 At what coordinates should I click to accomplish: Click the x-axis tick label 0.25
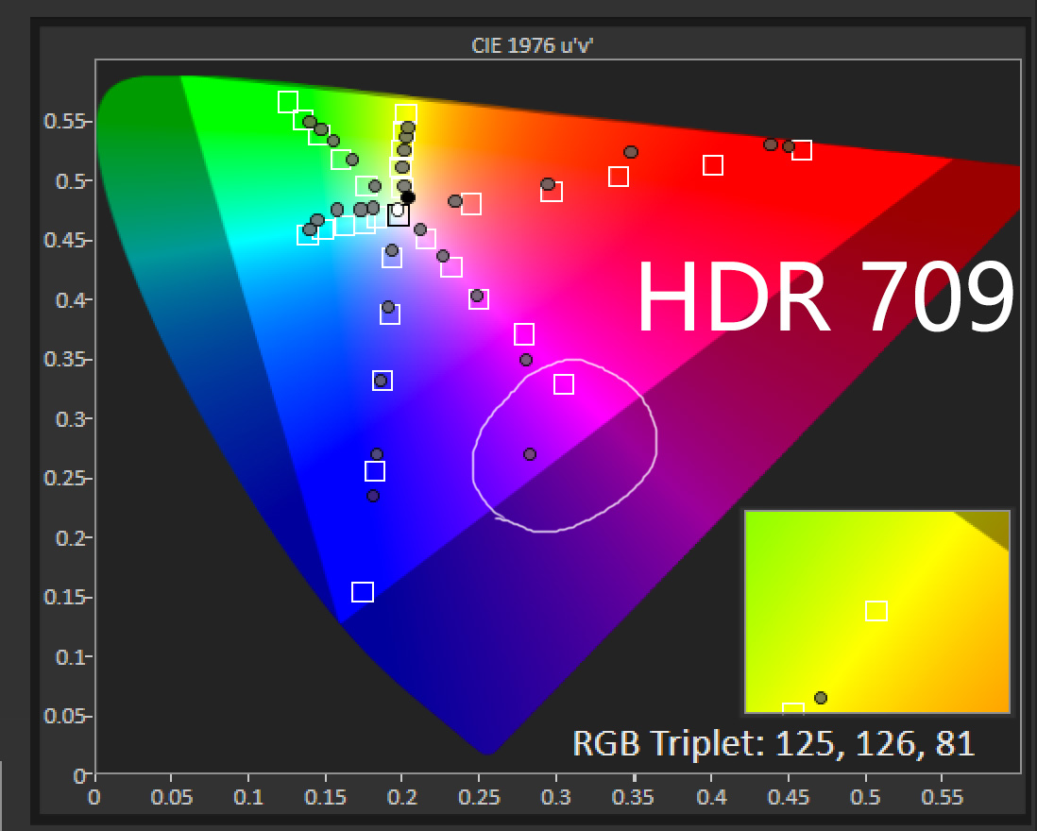(x=480, y=797)
